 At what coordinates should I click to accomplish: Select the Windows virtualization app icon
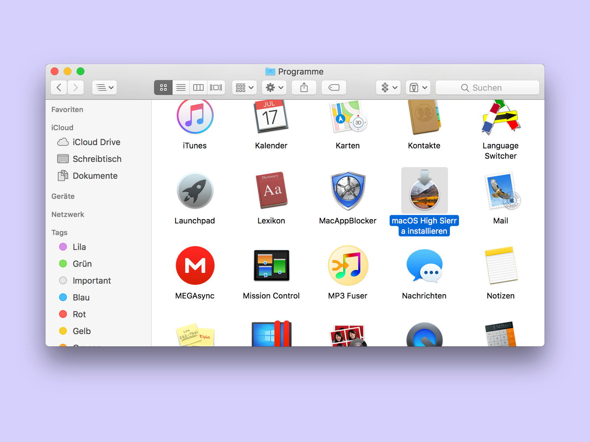pos(271,334)
